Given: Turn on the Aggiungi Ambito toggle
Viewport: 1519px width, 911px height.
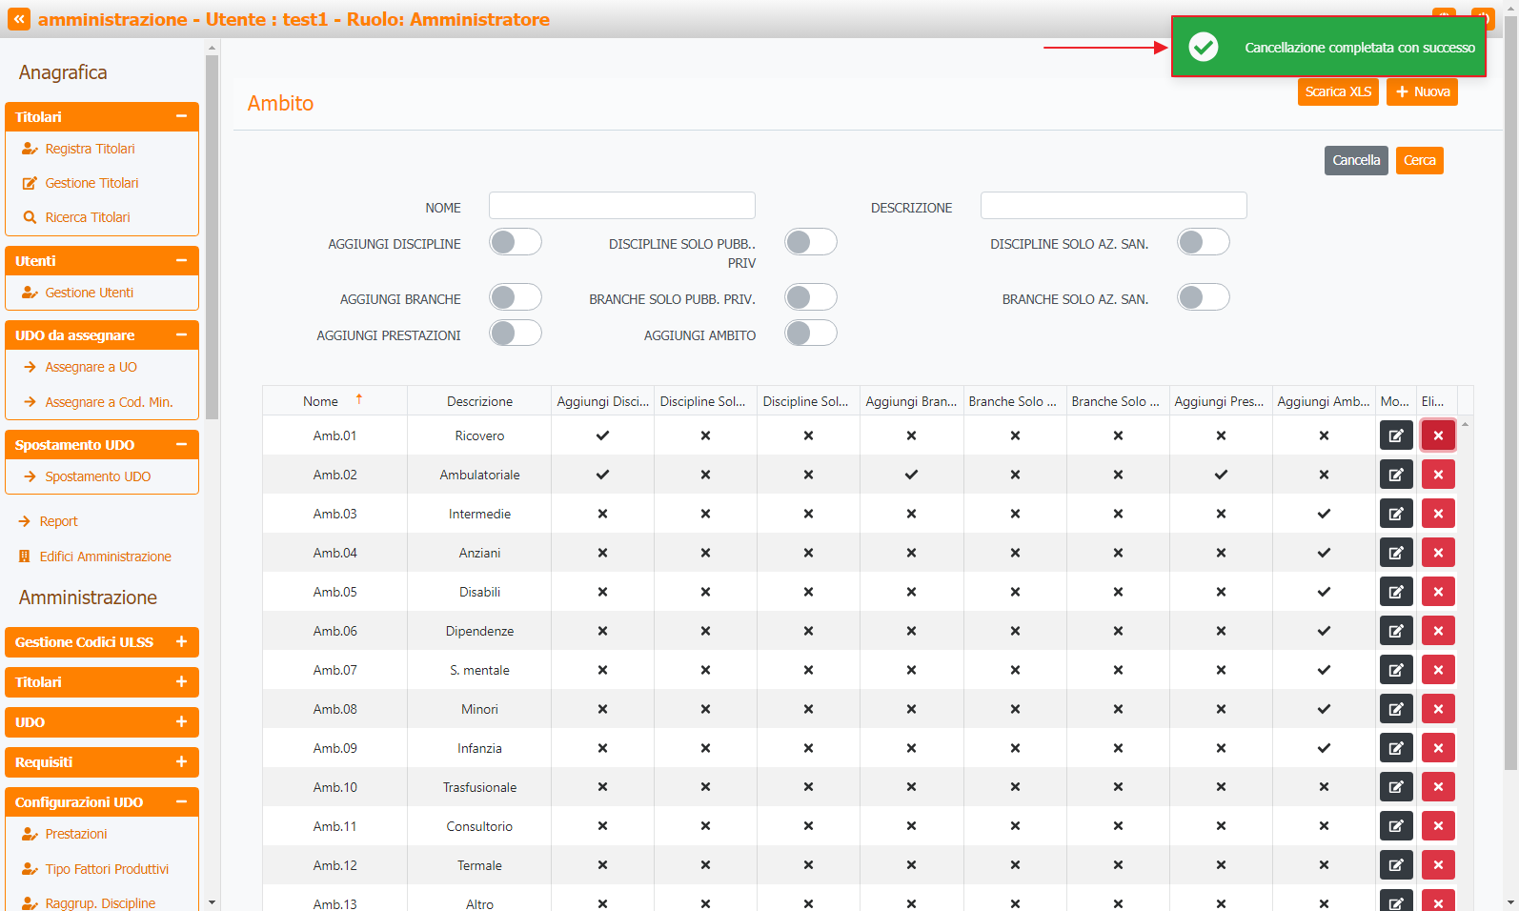Looking at the screenshot, I should (811, 333).
